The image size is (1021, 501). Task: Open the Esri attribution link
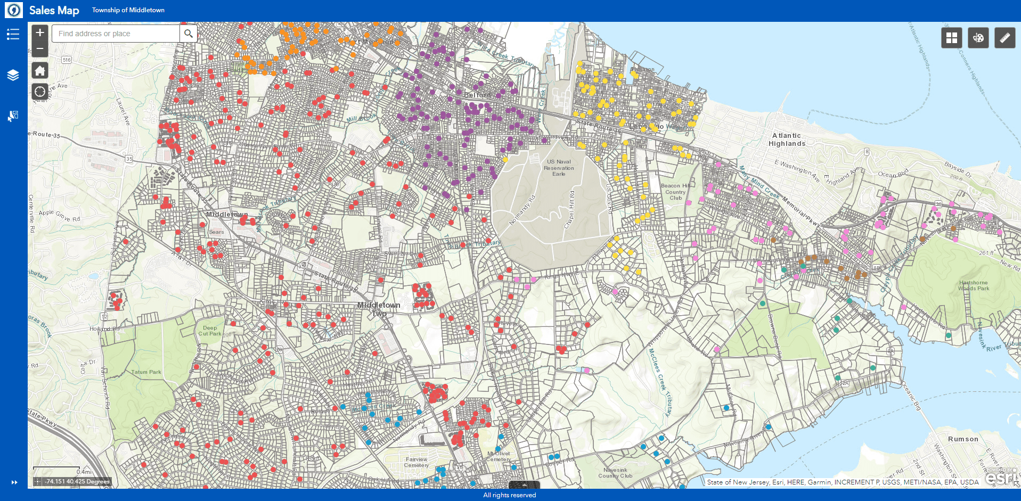click(x=1001, y=477)
